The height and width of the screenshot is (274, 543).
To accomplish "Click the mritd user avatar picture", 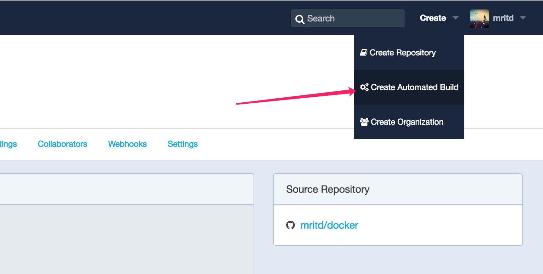I will (x=479, y=19).
